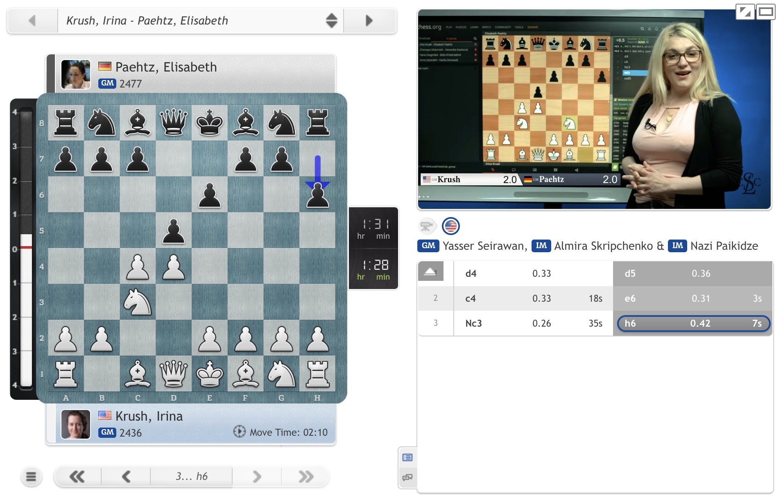
Task: Collapse the move list with the up arrow
Action: click(x=430, y=271)
